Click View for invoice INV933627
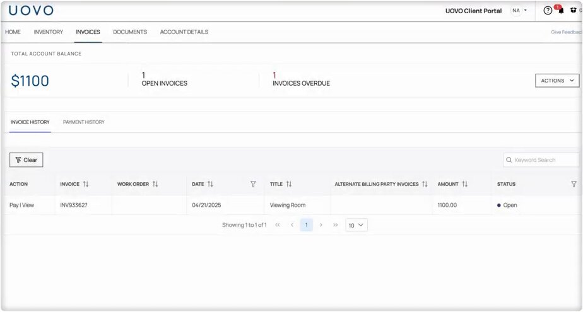Viewport: 583px width, 312px height. click(x=28, y=205)
